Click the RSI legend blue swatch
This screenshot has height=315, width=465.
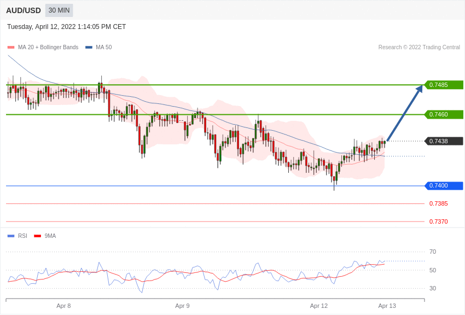click(x=11, y=236)
